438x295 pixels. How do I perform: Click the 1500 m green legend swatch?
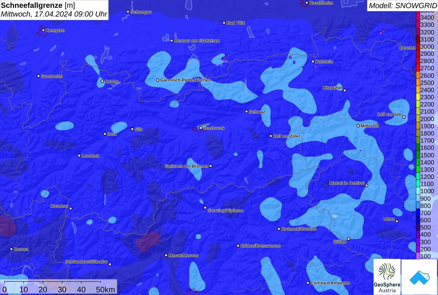pyautogui.click(x=418, y=155)
